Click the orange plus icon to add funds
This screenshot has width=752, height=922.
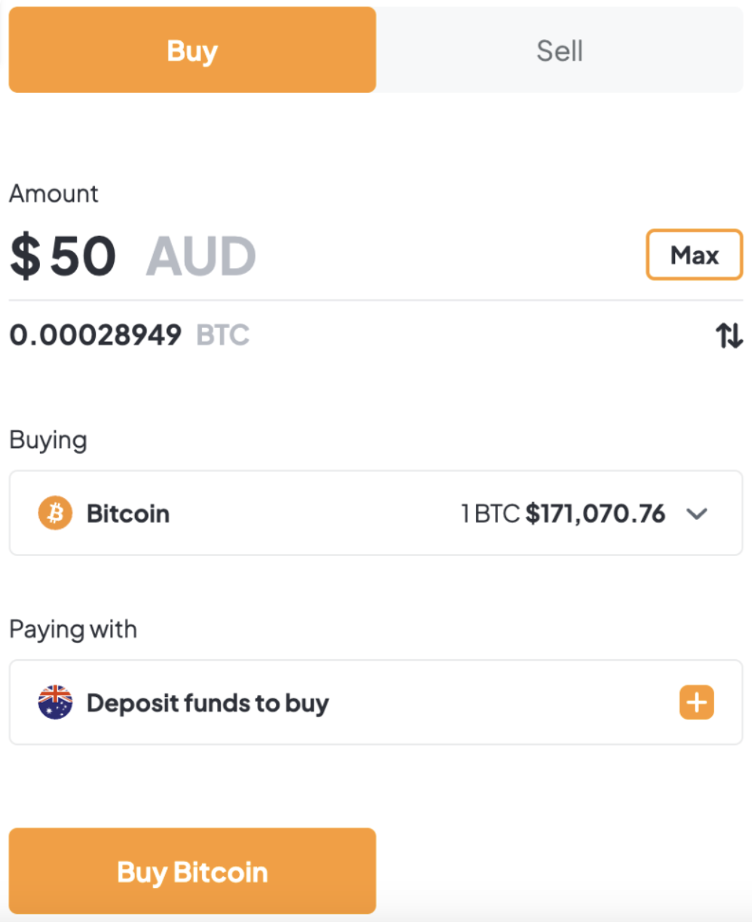pos(696,702)
